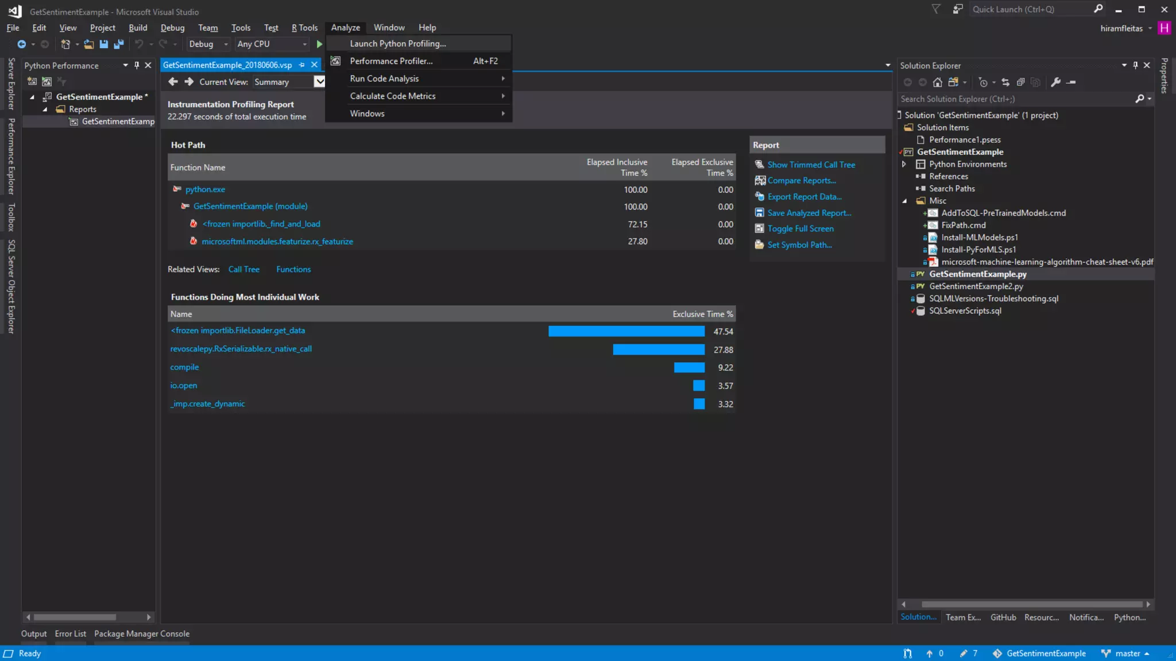Open the Calculate Code Metrics submenu
Image resolution: width=1176 pixels, height=661 pixels.
pyautogui.click(x=419, y=96)
